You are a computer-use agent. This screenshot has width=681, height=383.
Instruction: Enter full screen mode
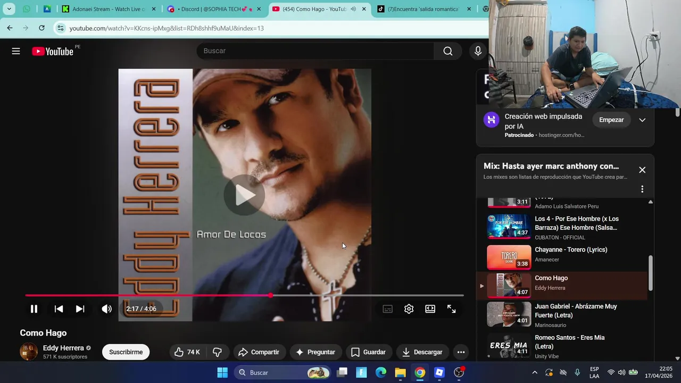click(x=451, y=309)
